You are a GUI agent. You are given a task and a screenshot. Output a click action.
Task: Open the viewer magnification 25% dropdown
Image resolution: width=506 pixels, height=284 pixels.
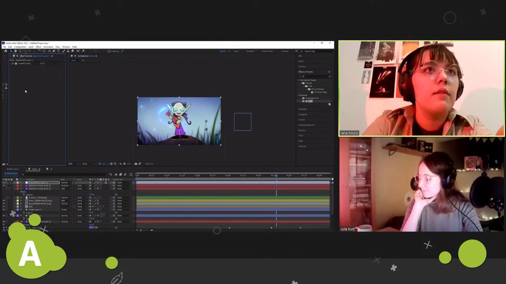pos(73,164)
